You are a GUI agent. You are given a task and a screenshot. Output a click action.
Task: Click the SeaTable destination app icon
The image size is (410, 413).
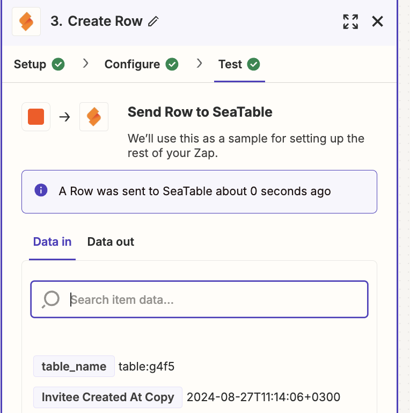(94, 117)
